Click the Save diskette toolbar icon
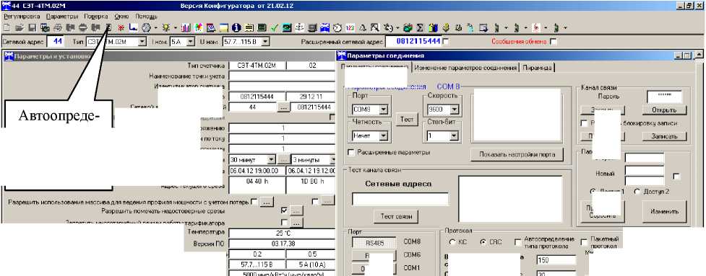This screenshot has height=276, width=706. pyautogui.click(x=33, y=28)
